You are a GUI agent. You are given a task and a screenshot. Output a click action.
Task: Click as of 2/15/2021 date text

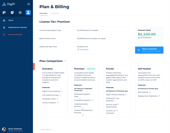tap(145, 38)
